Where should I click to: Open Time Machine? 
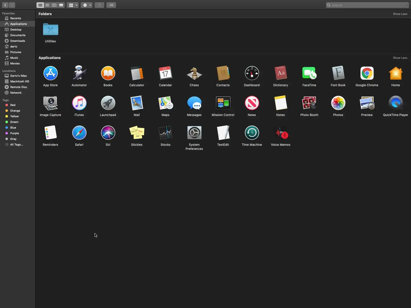point(252,133)
